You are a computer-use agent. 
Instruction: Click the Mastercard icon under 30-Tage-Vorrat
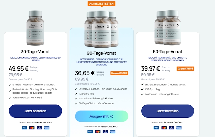pyautogui.click(x=32, y=128)
